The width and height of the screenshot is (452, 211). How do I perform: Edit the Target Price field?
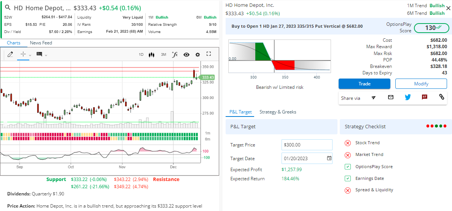click(x=307, y=145)
